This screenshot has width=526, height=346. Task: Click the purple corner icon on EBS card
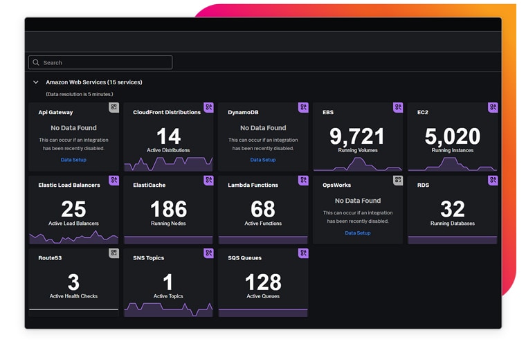click(x=398, y=107)
